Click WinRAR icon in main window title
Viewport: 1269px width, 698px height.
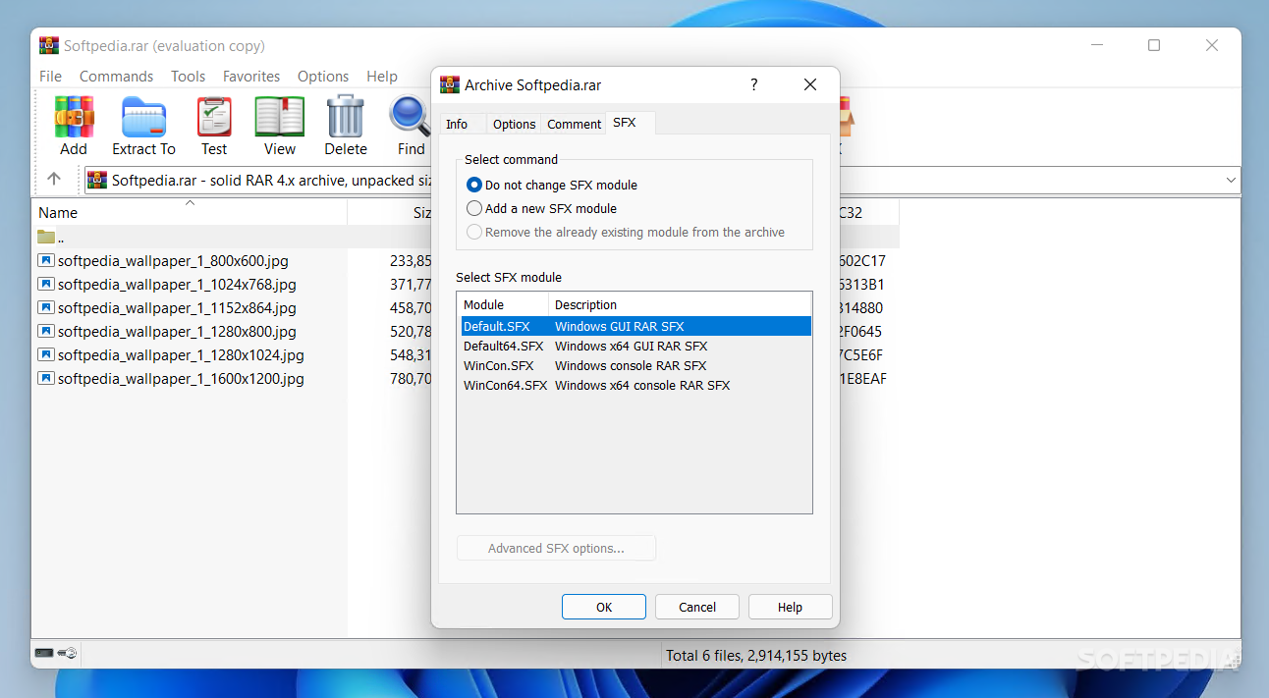49,45
